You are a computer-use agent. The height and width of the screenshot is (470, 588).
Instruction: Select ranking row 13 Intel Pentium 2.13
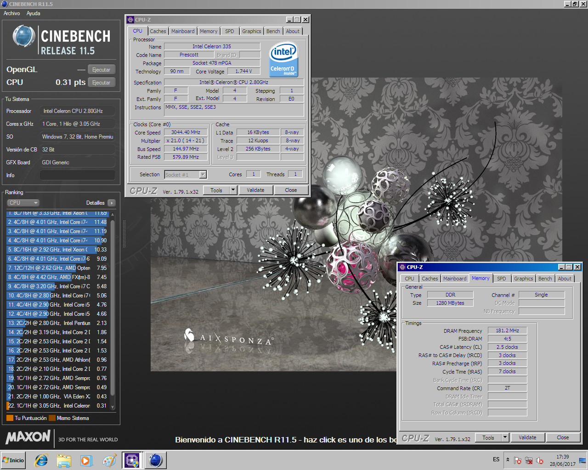pyautogui.click(x=57, y=323)
